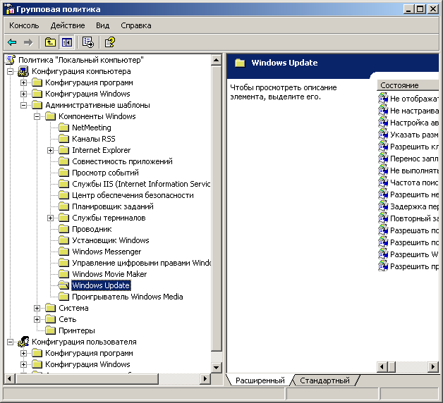443x403 pixels.
Task: Open the Действие menu
Action: pos(68,25)
